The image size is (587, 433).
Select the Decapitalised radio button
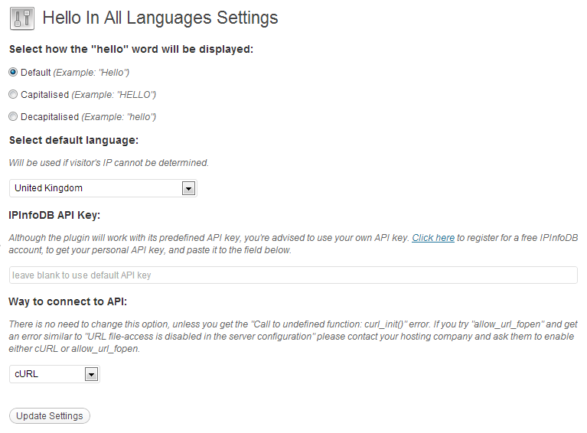(13, 117)
